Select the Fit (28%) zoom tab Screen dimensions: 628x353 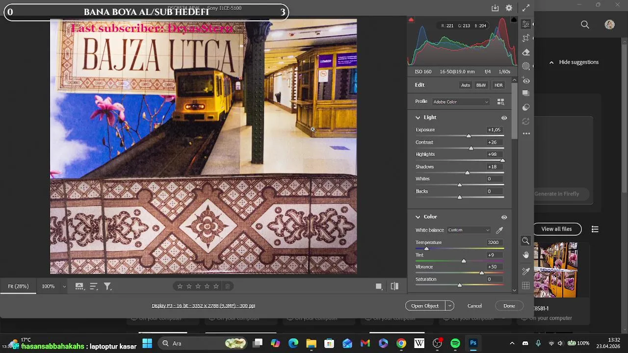coord(18,286)
